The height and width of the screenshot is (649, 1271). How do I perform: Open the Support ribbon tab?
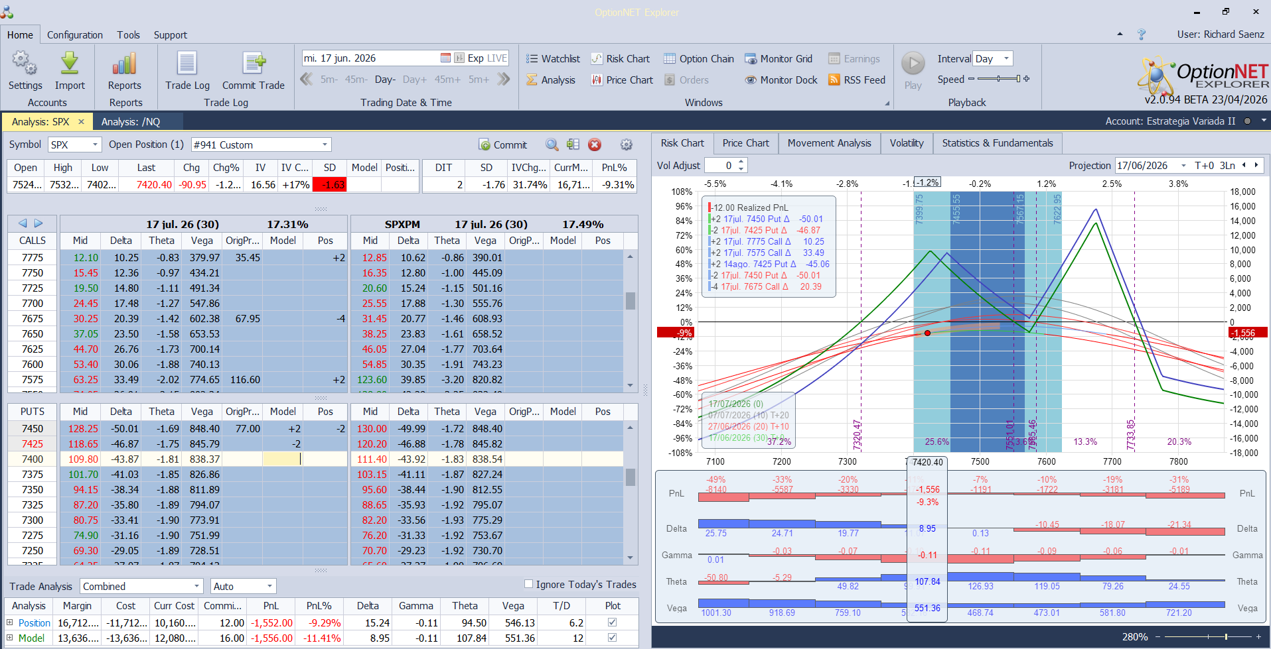coord(171,35)
